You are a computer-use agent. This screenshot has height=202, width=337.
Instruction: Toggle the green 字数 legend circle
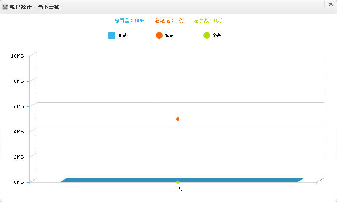[207, 35]
